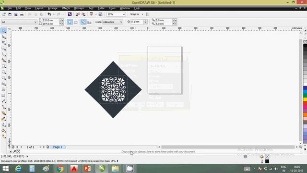The height and width of the screenshot is (173, 307).
Task: Select the Basic Shapes tool in toolbox
Action: [3, 84]
